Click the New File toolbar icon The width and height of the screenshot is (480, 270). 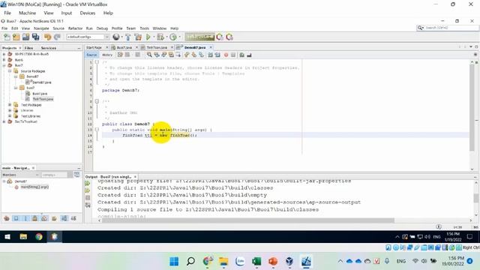pos(7,37)
